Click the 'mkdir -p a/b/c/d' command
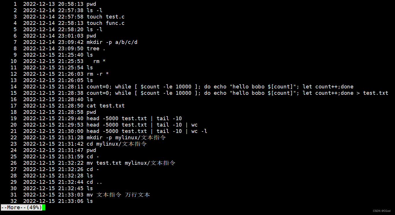The image size is (395, 215). (112, 42)
